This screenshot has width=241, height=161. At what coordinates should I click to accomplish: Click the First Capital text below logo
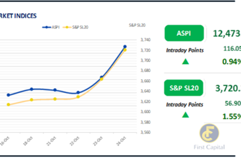209,147
